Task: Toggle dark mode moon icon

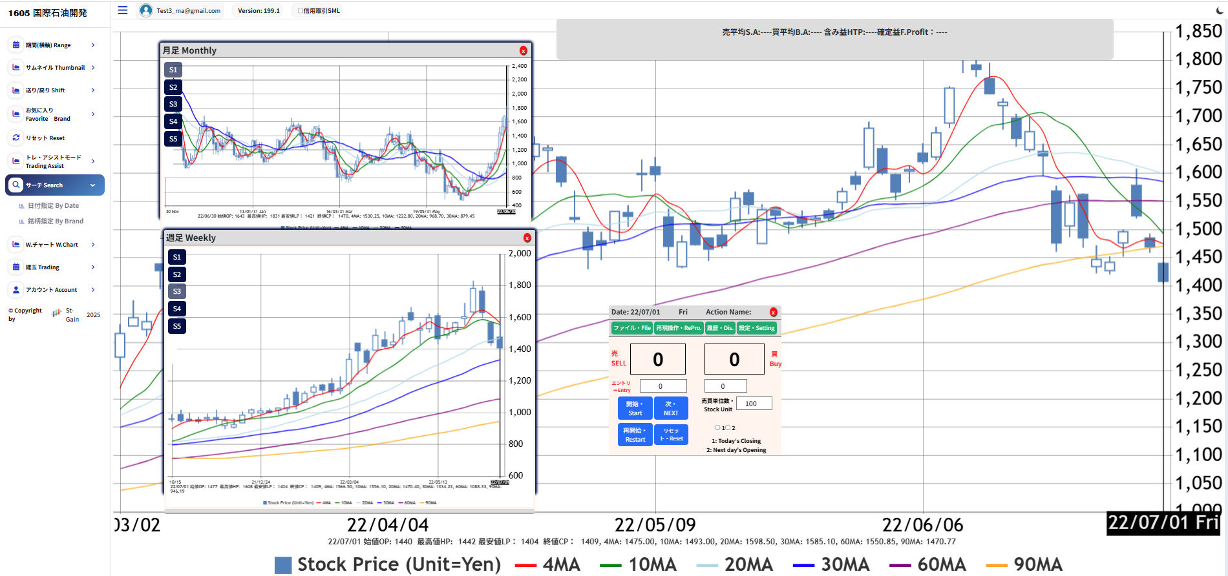Action: click(x=1220, y=10)
